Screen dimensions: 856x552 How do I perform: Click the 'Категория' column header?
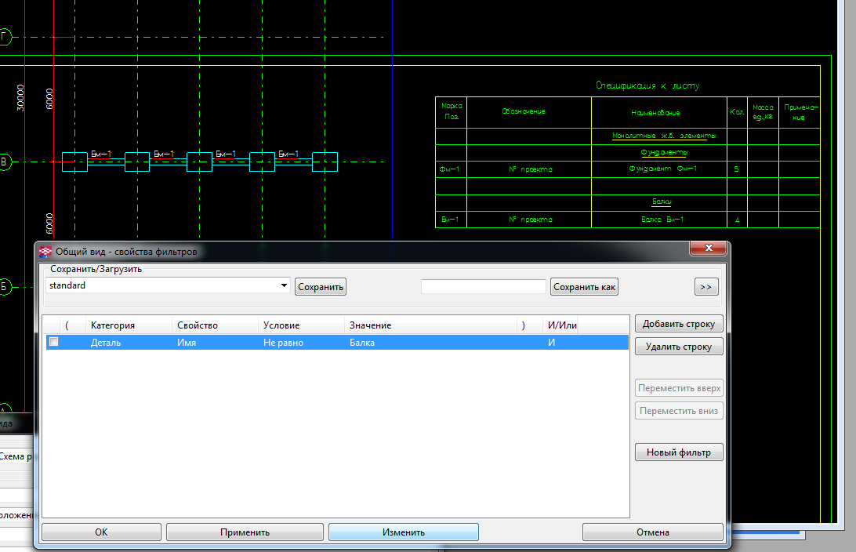(x=113, y=325)
